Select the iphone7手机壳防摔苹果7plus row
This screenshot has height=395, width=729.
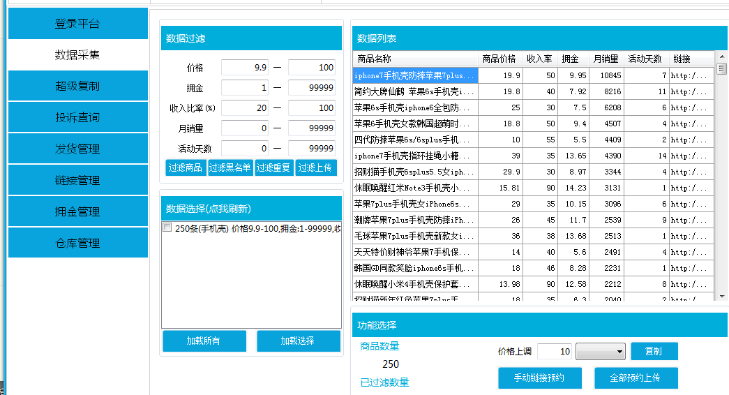coord(415,75)
